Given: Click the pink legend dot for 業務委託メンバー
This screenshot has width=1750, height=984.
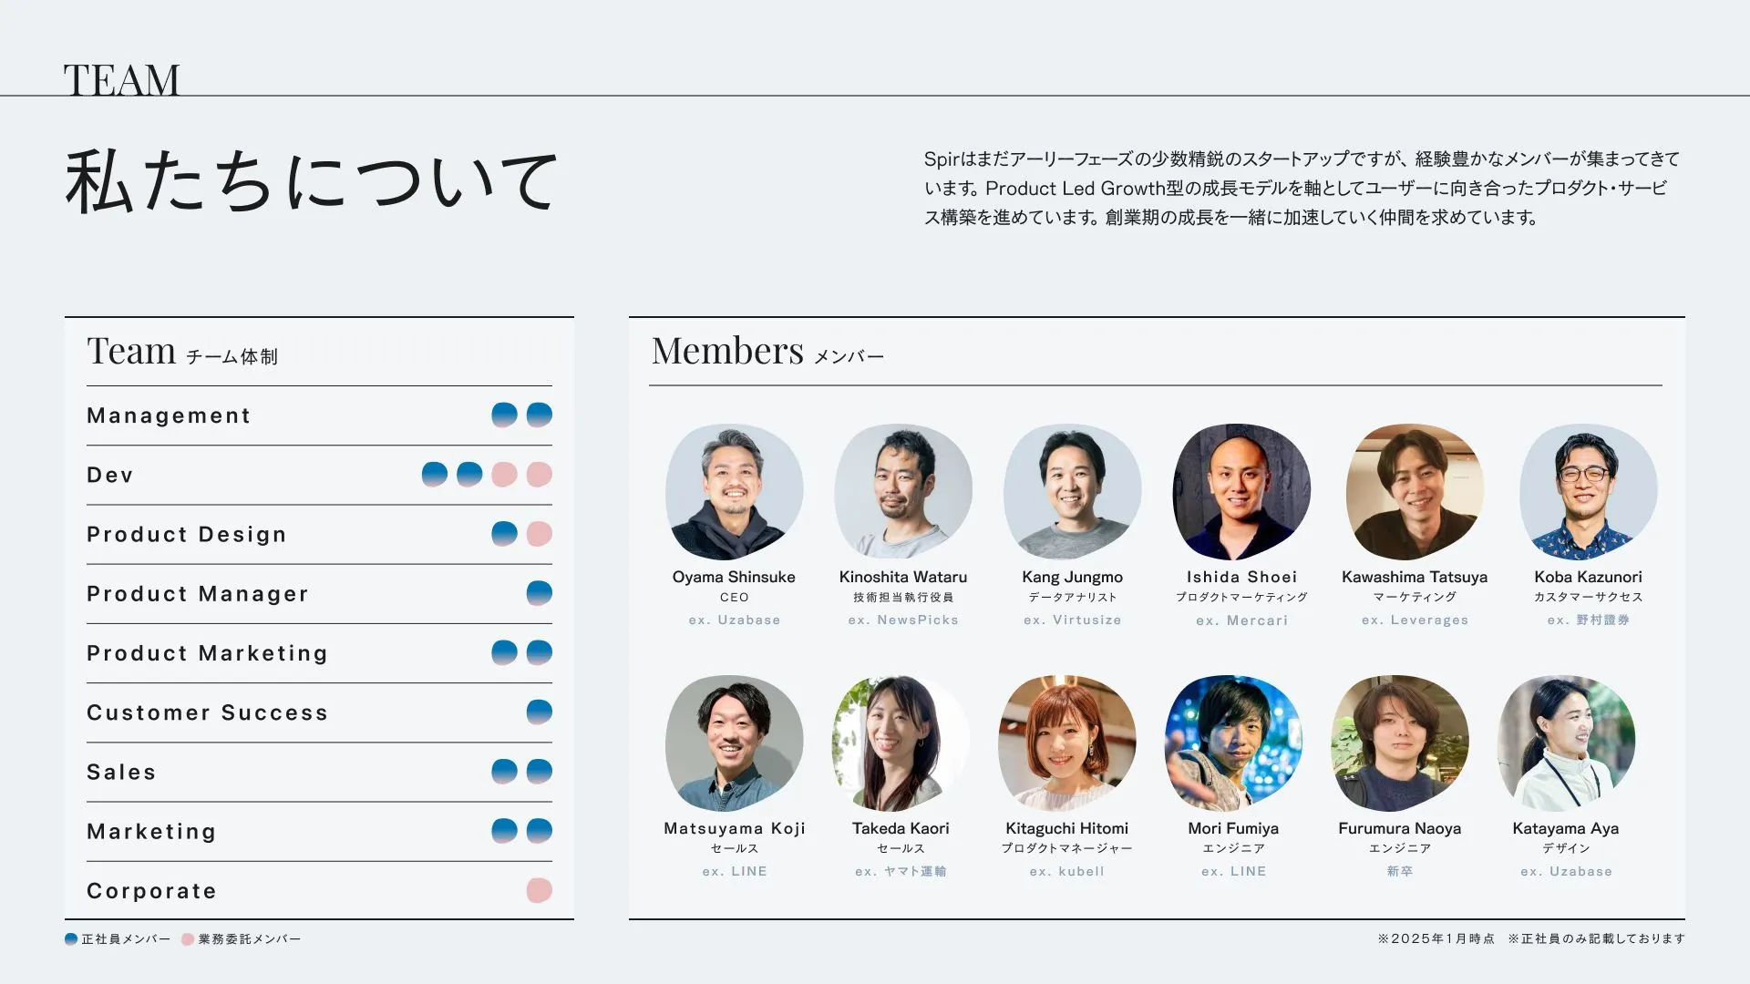Looking at the screenshot, I should [188, 938].
